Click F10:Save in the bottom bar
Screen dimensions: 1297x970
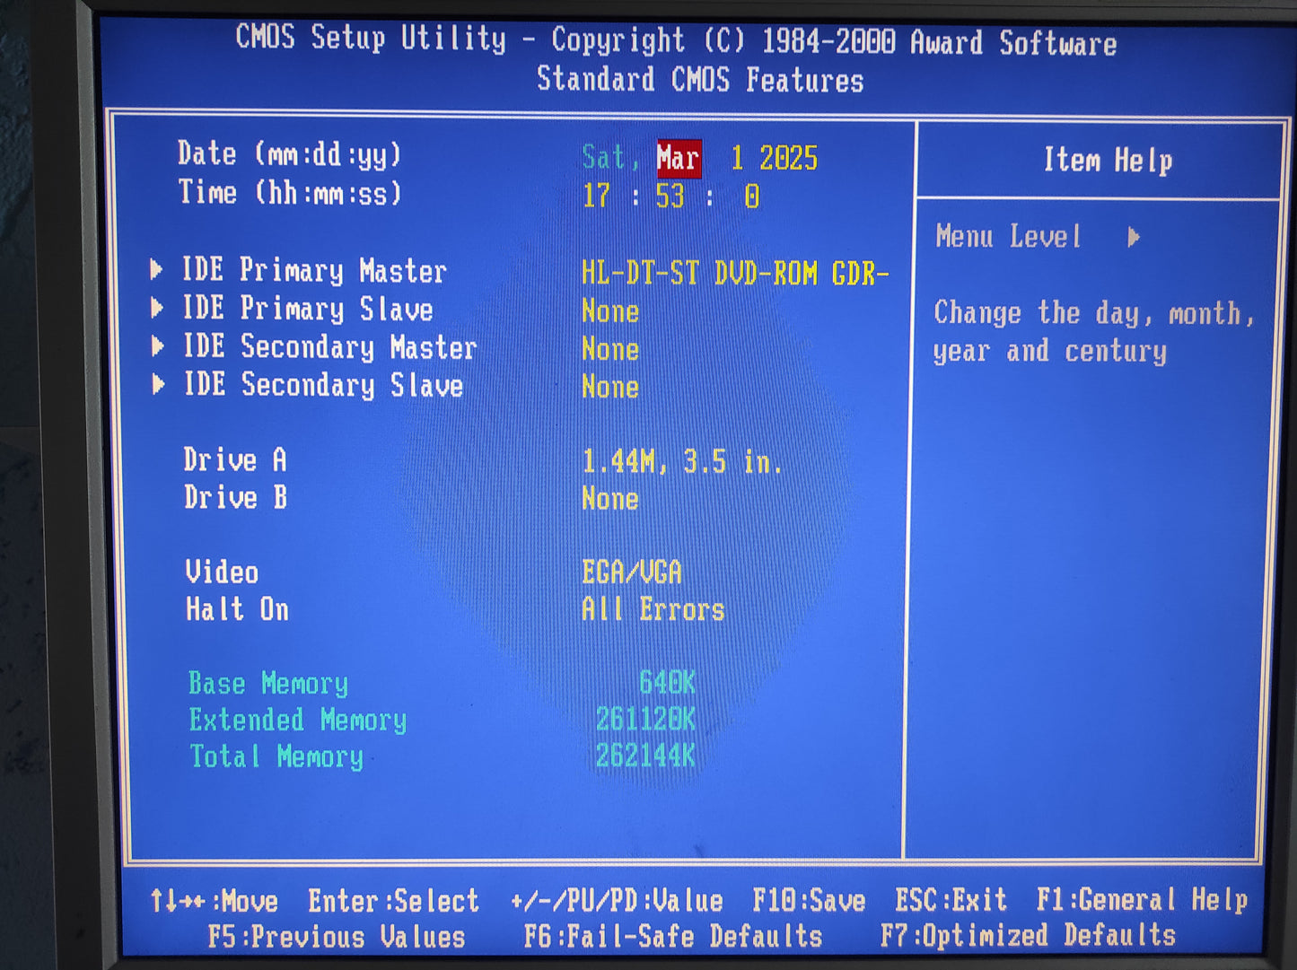coord(808,900)
